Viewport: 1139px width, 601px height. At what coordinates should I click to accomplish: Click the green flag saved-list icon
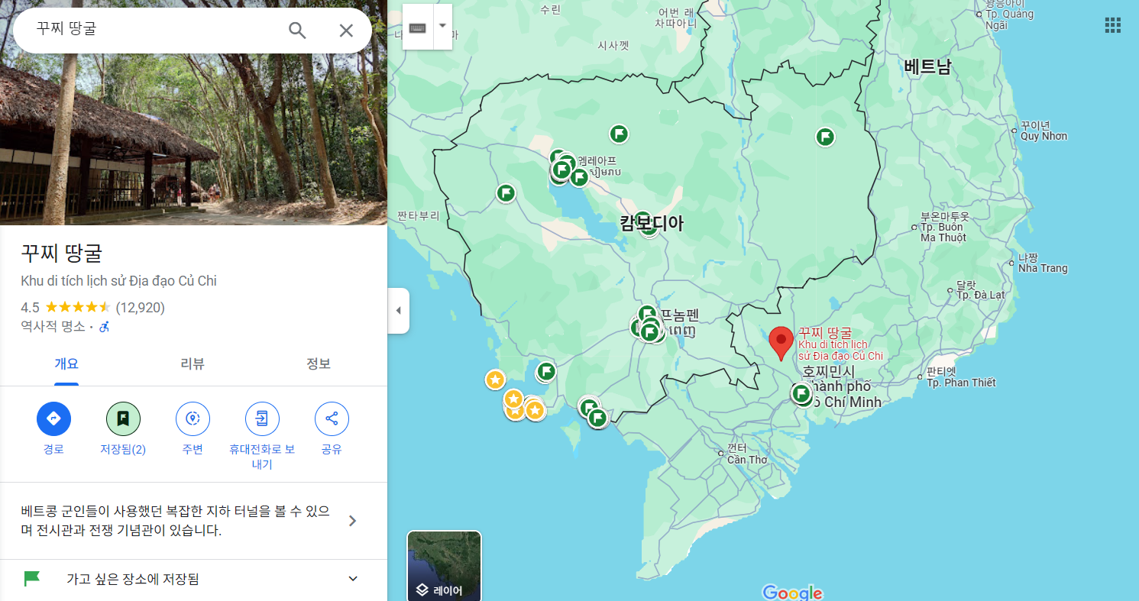click(x=31, y=578)
